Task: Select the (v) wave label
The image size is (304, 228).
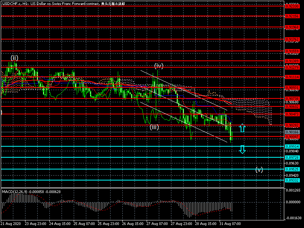Action: pos(259,170)
